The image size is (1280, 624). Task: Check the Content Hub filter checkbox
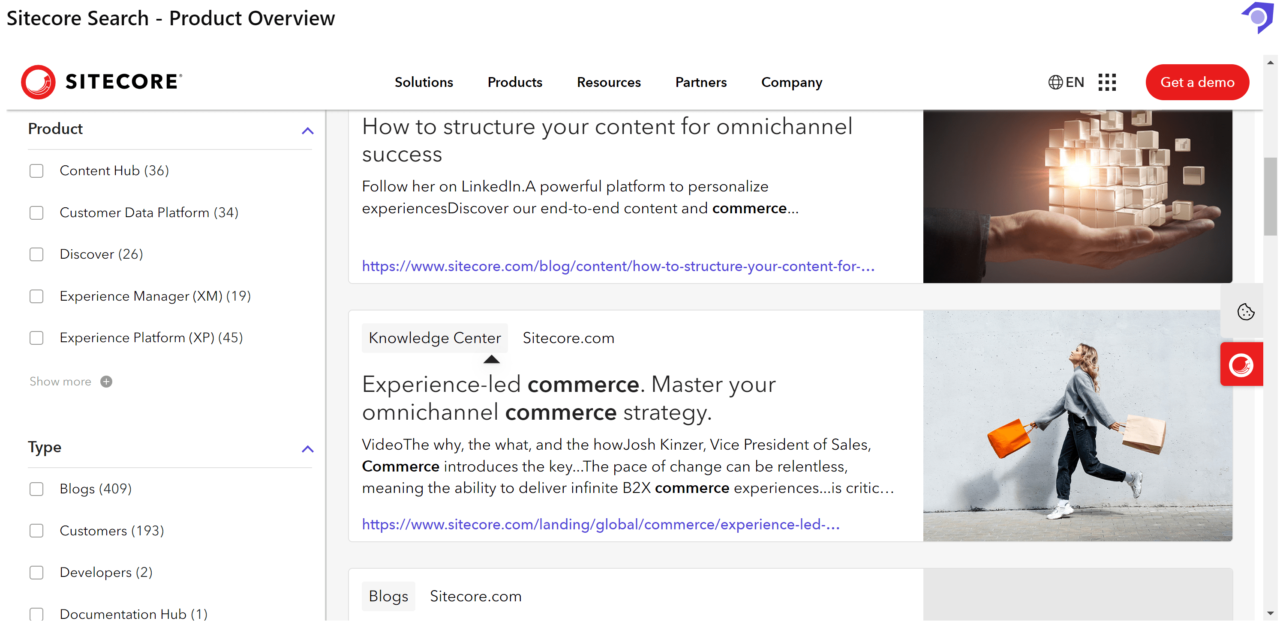click(x=36, y=171)
